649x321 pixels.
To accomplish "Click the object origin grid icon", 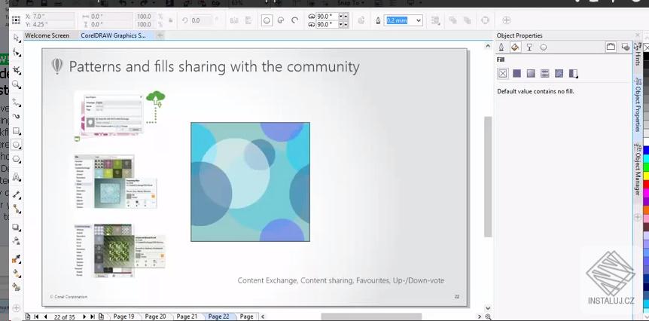I will [16, 20].
